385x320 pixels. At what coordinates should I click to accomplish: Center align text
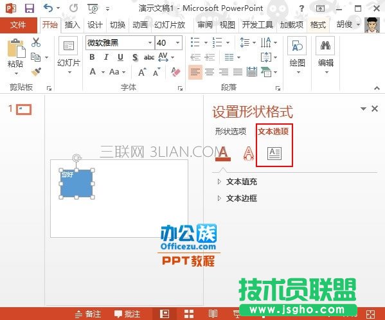click(210, 72)
